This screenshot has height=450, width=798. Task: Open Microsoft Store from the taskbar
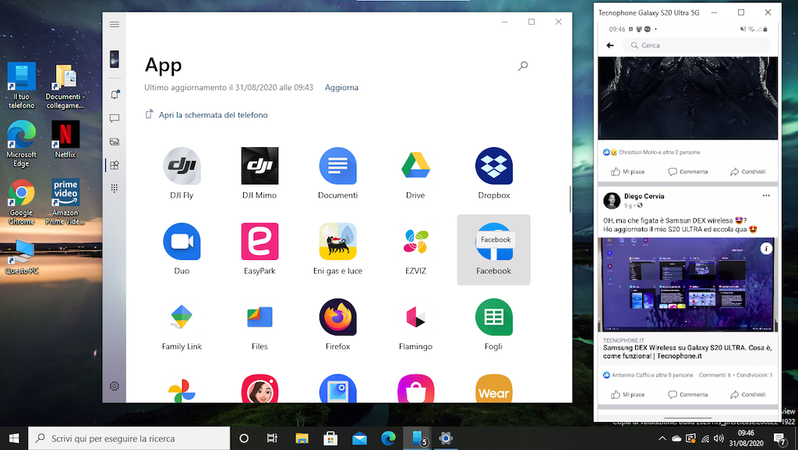point(330,438)
